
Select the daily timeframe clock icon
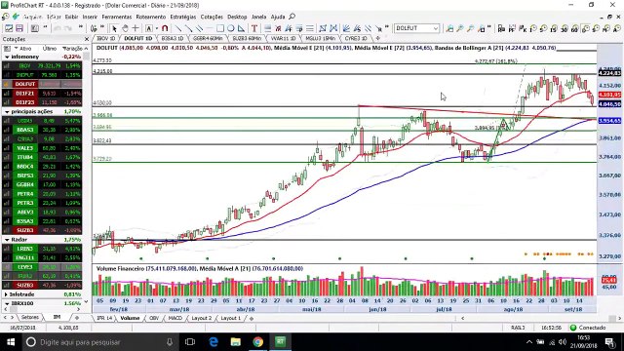click(585, 28)
